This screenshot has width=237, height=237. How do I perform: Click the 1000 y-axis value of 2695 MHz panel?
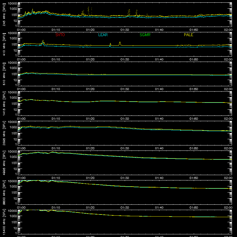click(x=13, y=127)
